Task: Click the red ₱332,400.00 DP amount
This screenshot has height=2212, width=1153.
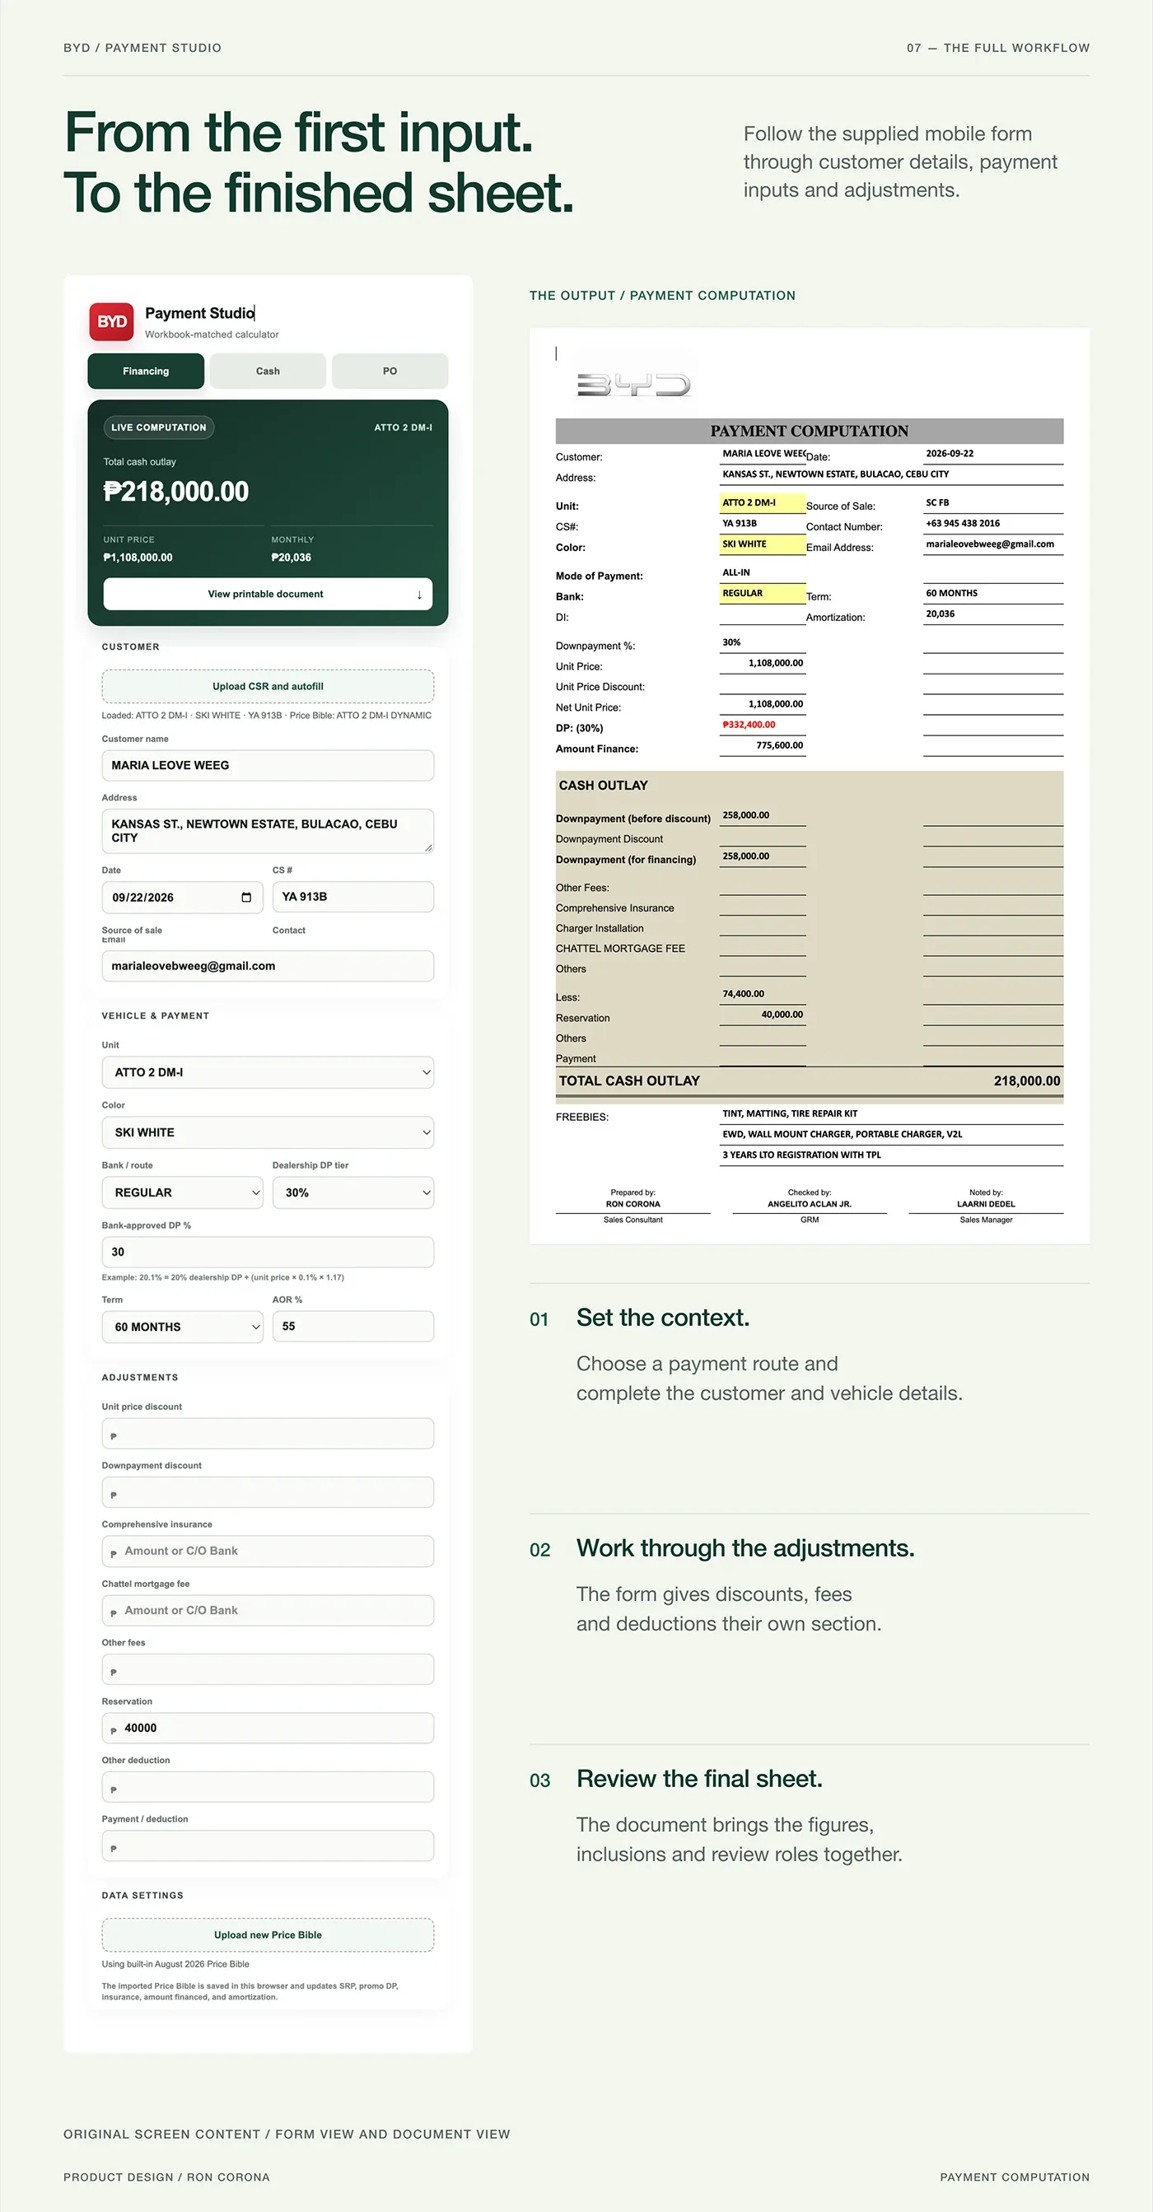Action: (x=749, y=725)
